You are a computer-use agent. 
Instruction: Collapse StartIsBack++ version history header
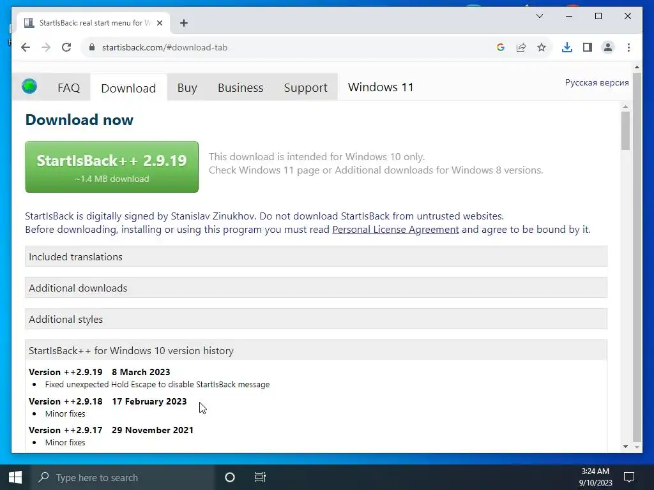coord(316,350)
